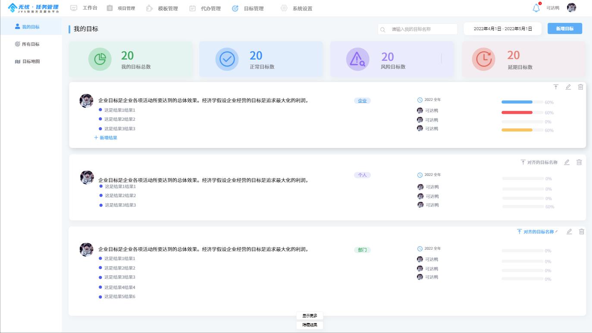592x333 pixels.
Task: Open 目标地图 in the sidebar
Action: 31,61
